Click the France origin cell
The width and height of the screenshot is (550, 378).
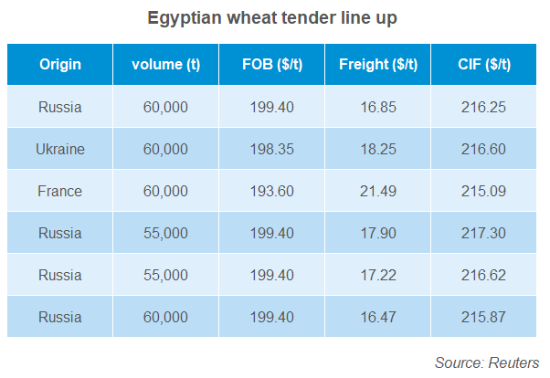point(60,192)
